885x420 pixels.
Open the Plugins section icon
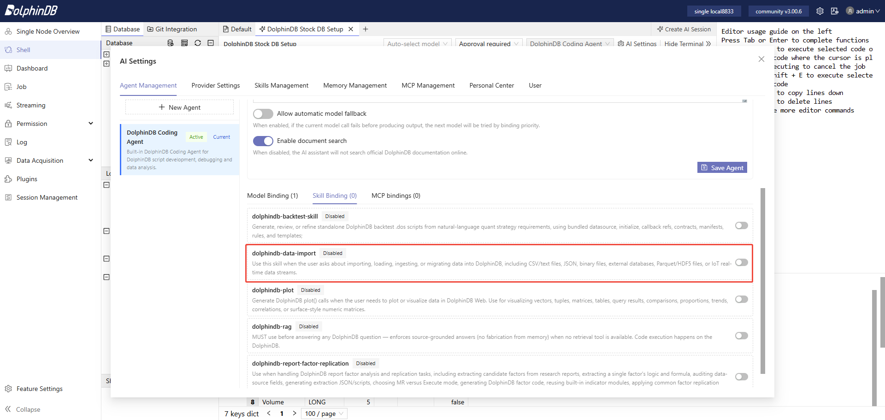tap(8, 179)
